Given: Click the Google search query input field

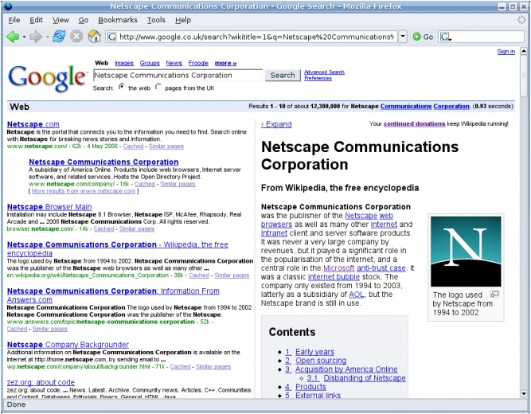Looking at the screenshot, I should 177,75.
